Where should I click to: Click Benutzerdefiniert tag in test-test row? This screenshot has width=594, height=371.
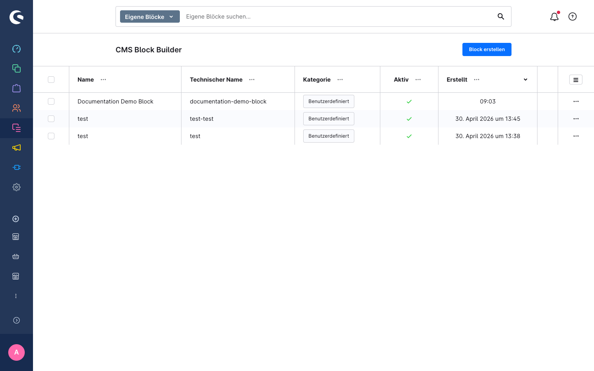click(329, 119)
